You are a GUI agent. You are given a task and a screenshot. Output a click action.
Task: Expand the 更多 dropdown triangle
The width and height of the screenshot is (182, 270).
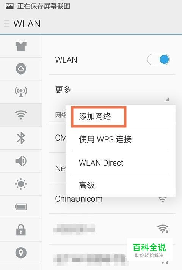pos(167,99)
